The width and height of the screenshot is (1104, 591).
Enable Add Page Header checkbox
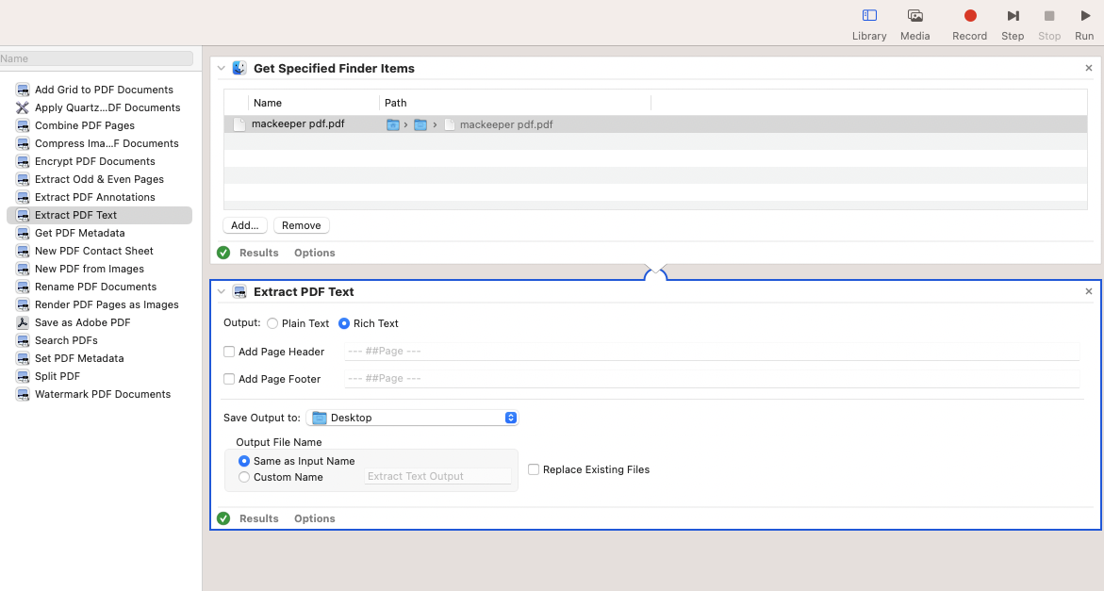click(x=229, y=352)
